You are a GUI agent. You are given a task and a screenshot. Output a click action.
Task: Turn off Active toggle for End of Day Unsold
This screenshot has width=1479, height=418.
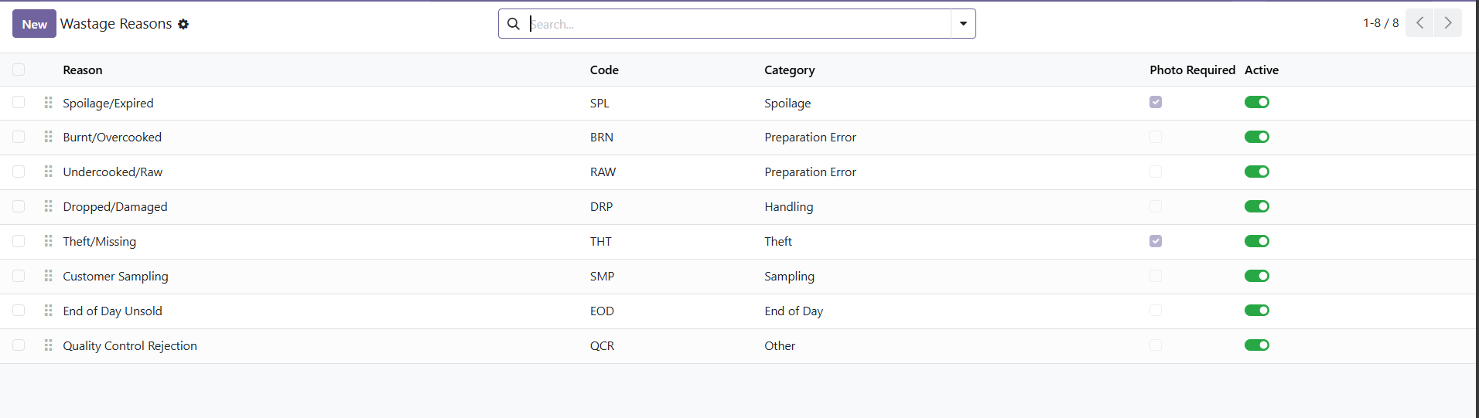1256,311
